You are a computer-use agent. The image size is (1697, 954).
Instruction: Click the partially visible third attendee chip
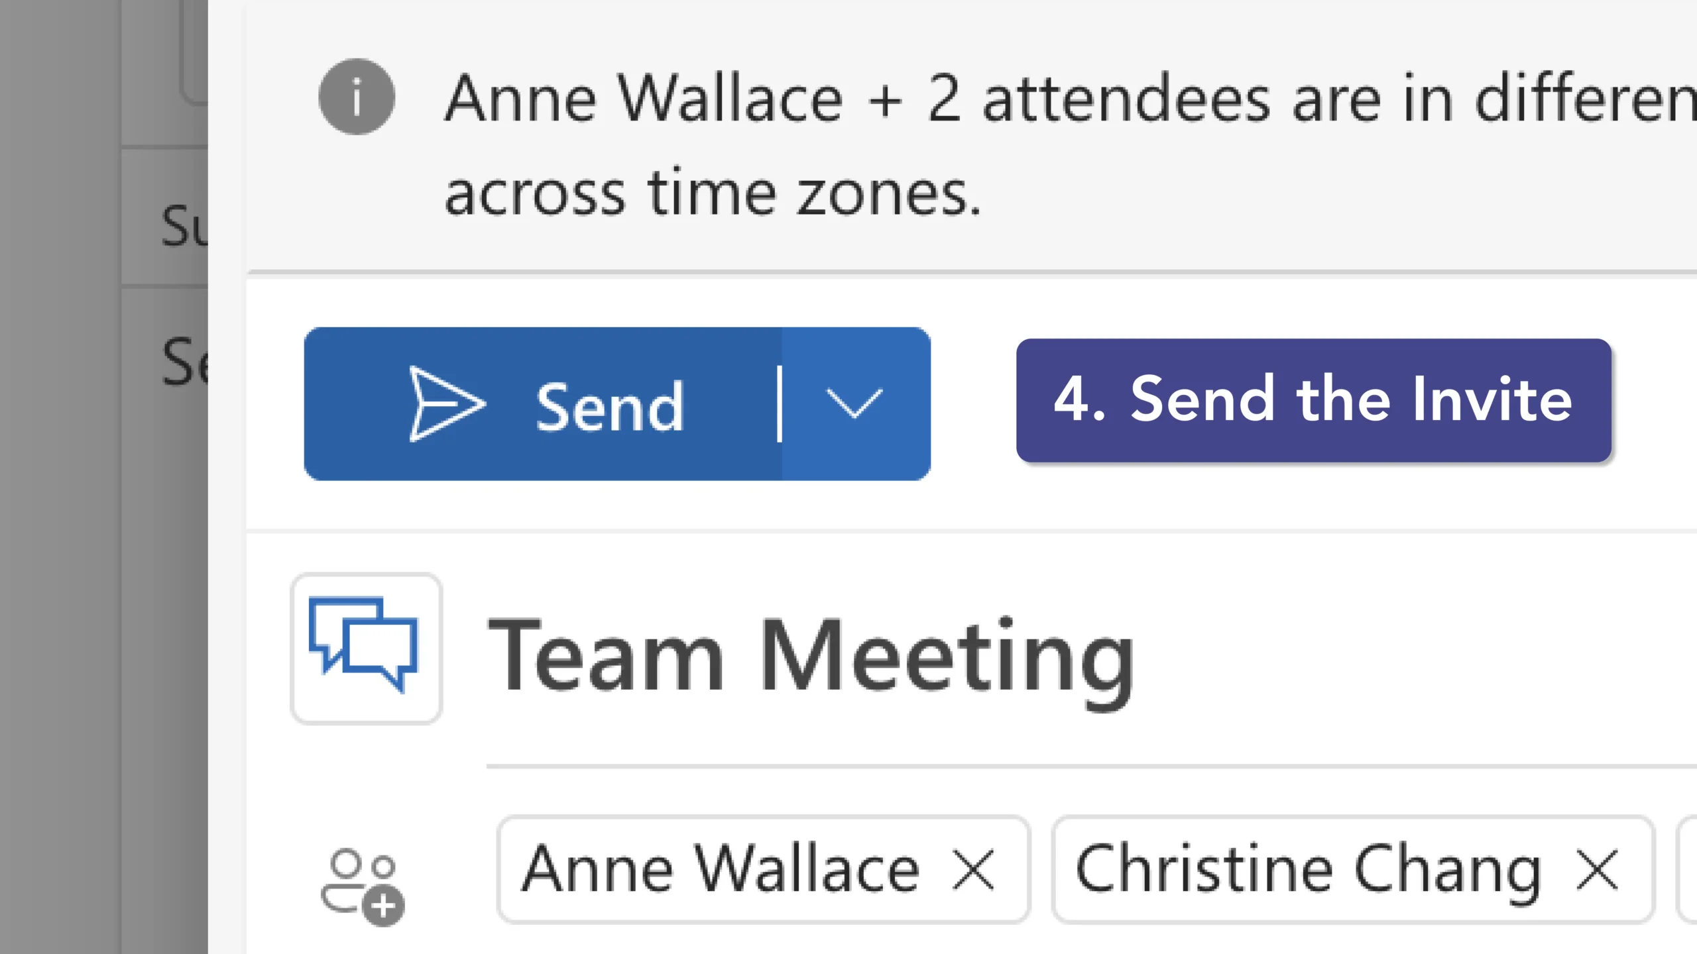[1688, 870]
